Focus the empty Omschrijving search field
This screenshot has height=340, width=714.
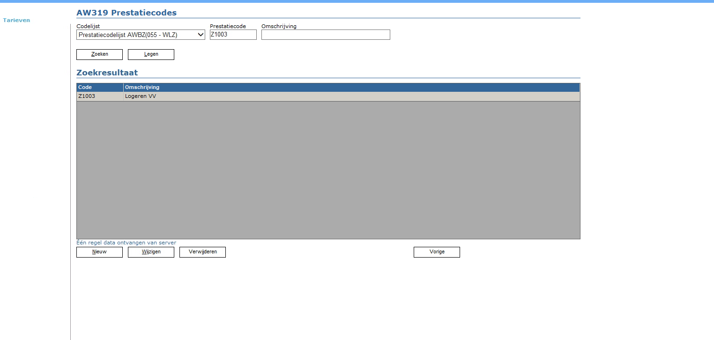pos(325,35)
